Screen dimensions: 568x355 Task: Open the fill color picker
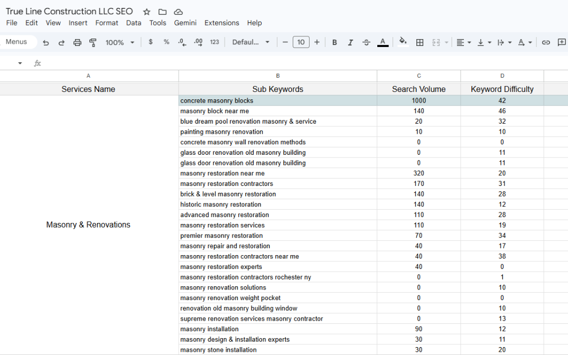[x=403, y=42]
